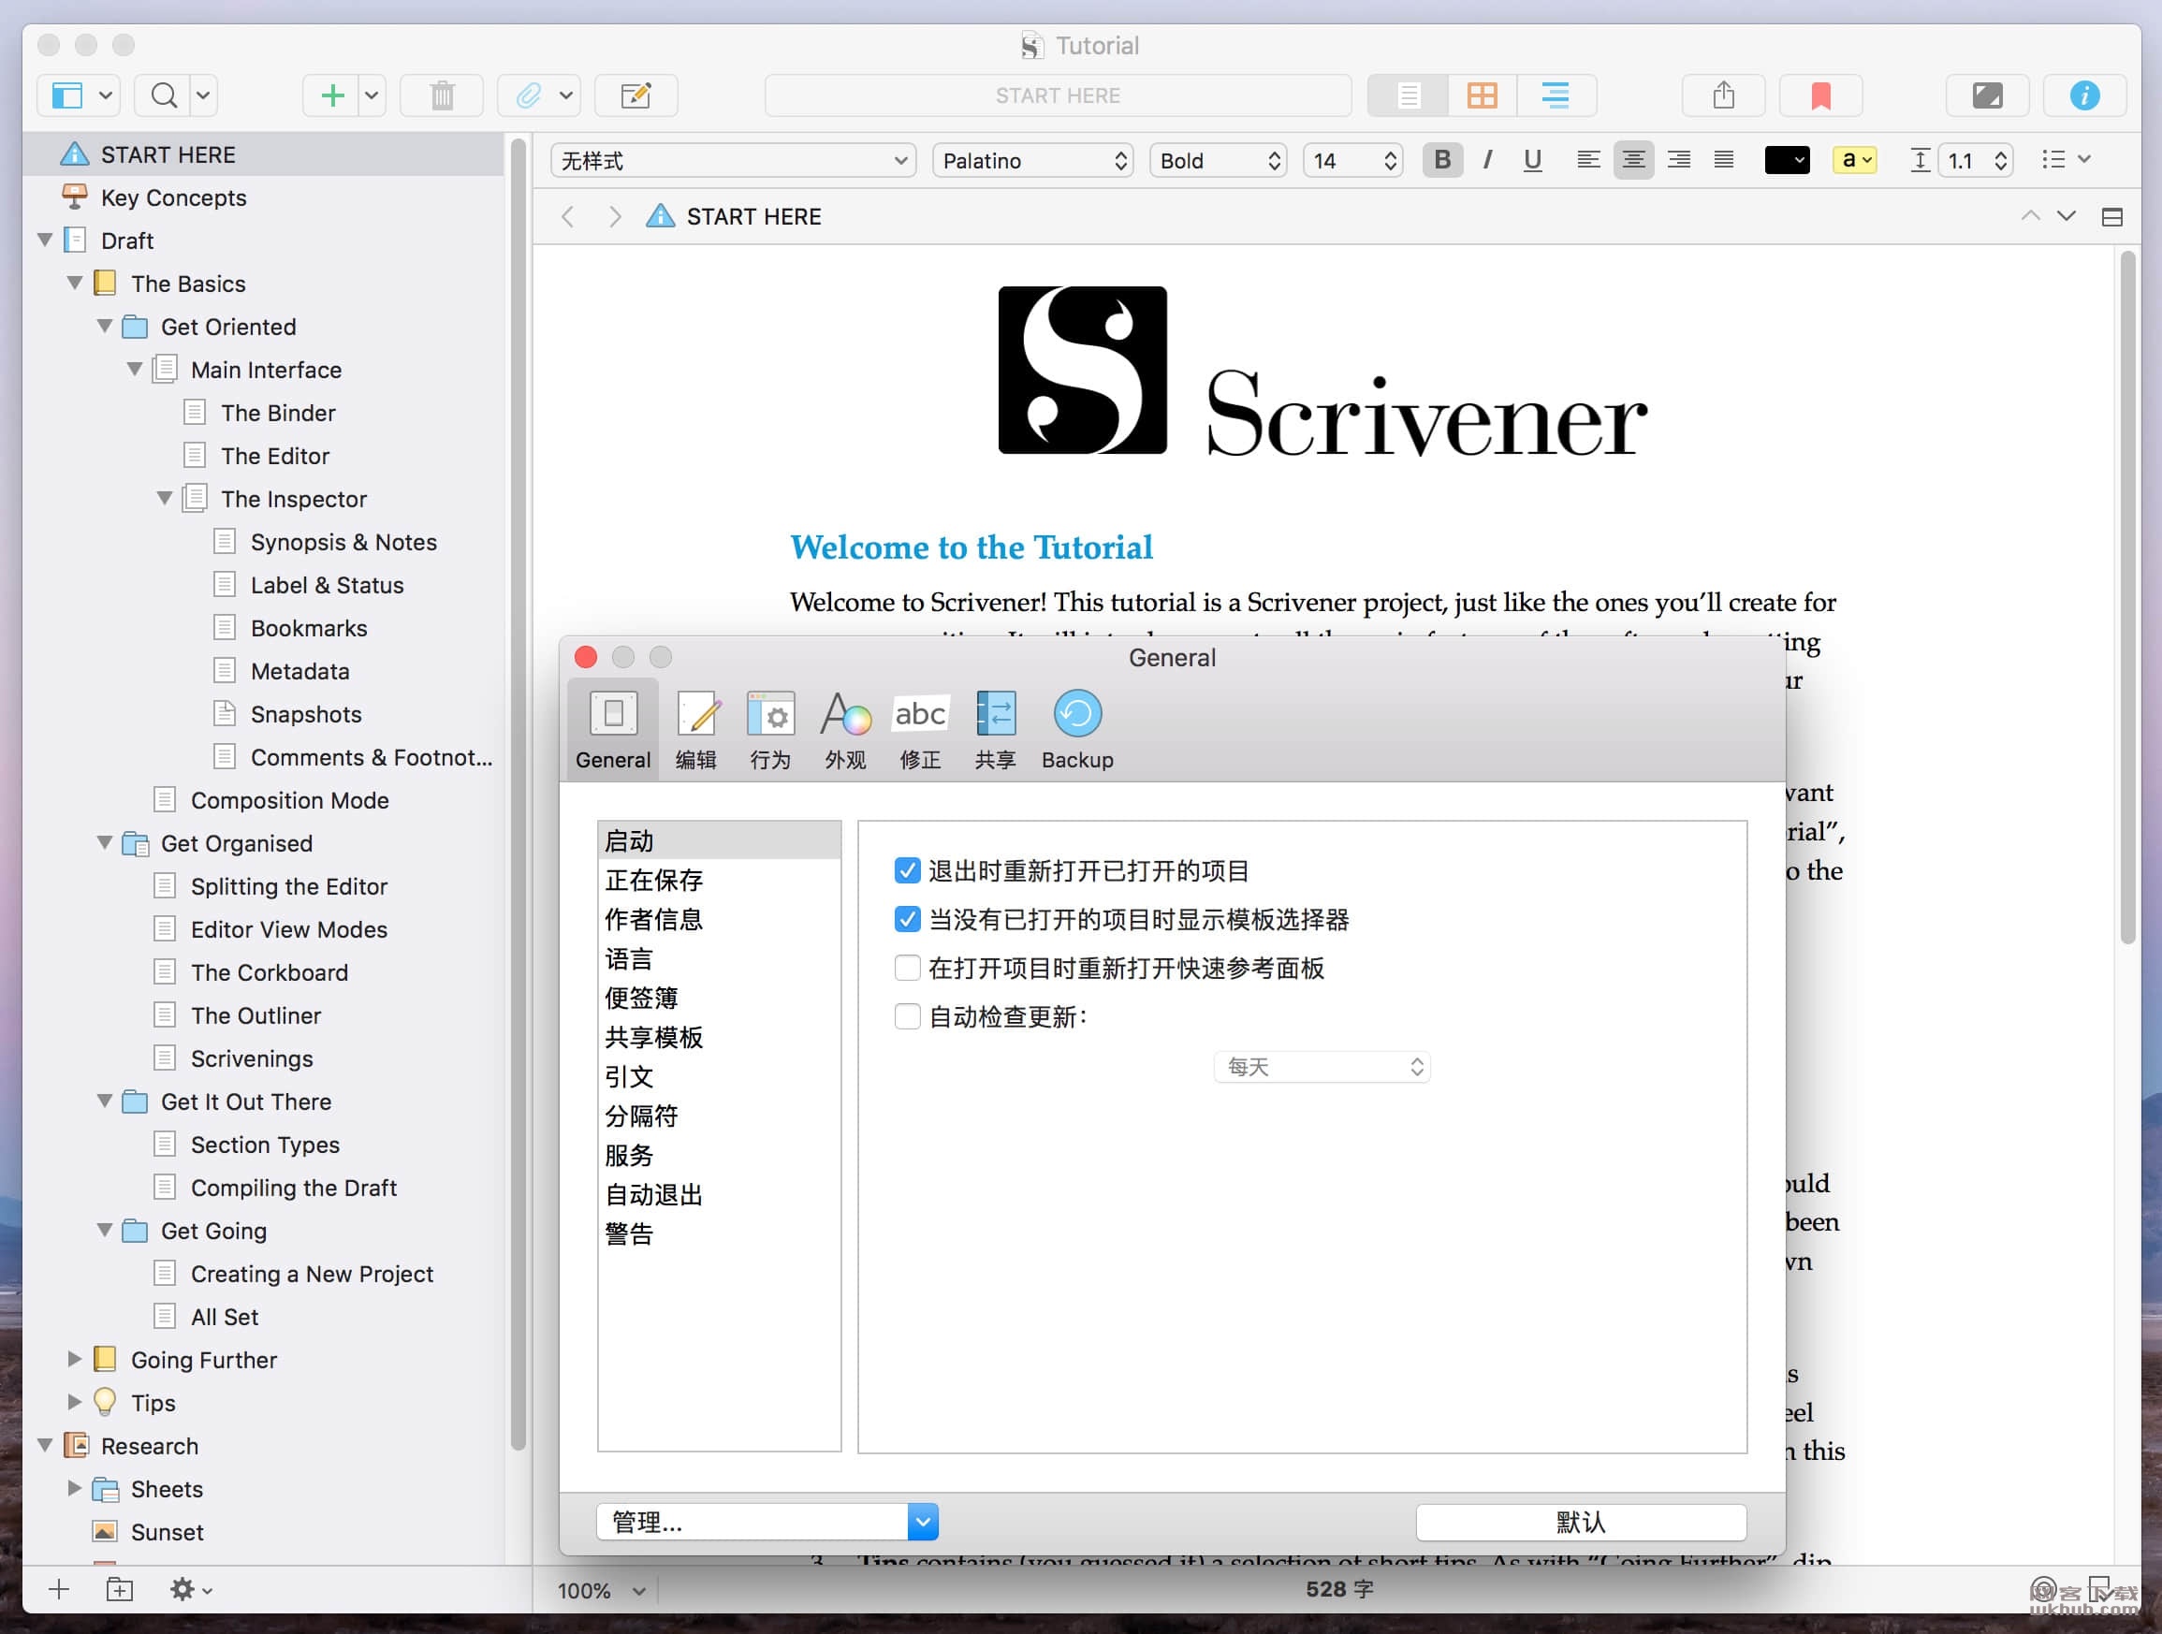Switch to the 修正 preferences tab
This screenshot has height=1634, width=2162.
pos(921,729)
